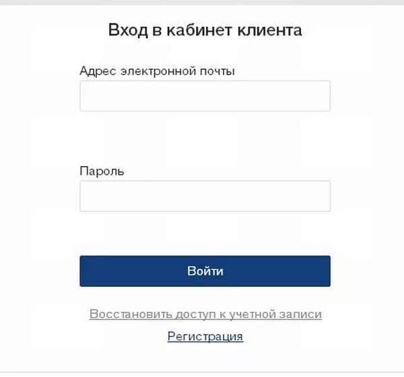
Task: Activate the input field directly above Войти
Action: click(x=205, y=196)
